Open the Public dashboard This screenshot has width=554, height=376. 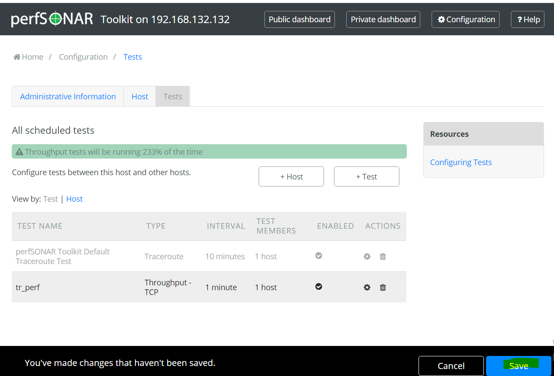300,19
